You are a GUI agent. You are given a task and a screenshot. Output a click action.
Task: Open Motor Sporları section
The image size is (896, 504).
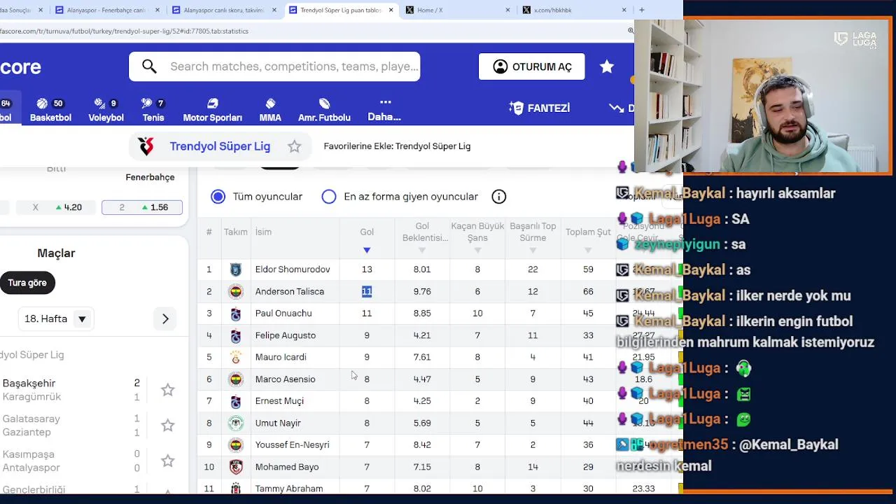(x=212, y=110)
